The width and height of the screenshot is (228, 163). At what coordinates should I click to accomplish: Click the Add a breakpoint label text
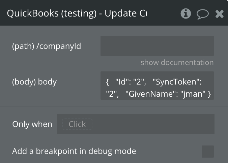coord(74,151)
